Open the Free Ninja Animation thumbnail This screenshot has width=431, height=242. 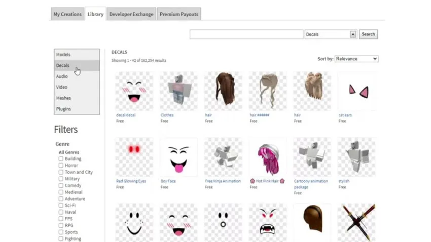point(223,157)
